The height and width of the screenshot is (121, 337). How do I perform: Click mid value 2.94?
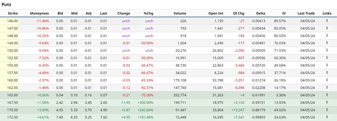74,102
